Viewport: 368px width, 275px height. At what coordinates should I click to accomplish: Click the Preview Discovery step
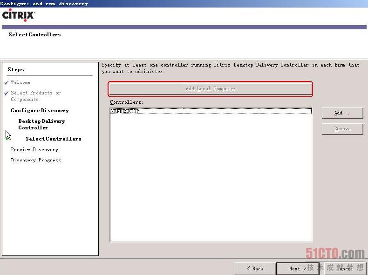[x=34, y=149]
